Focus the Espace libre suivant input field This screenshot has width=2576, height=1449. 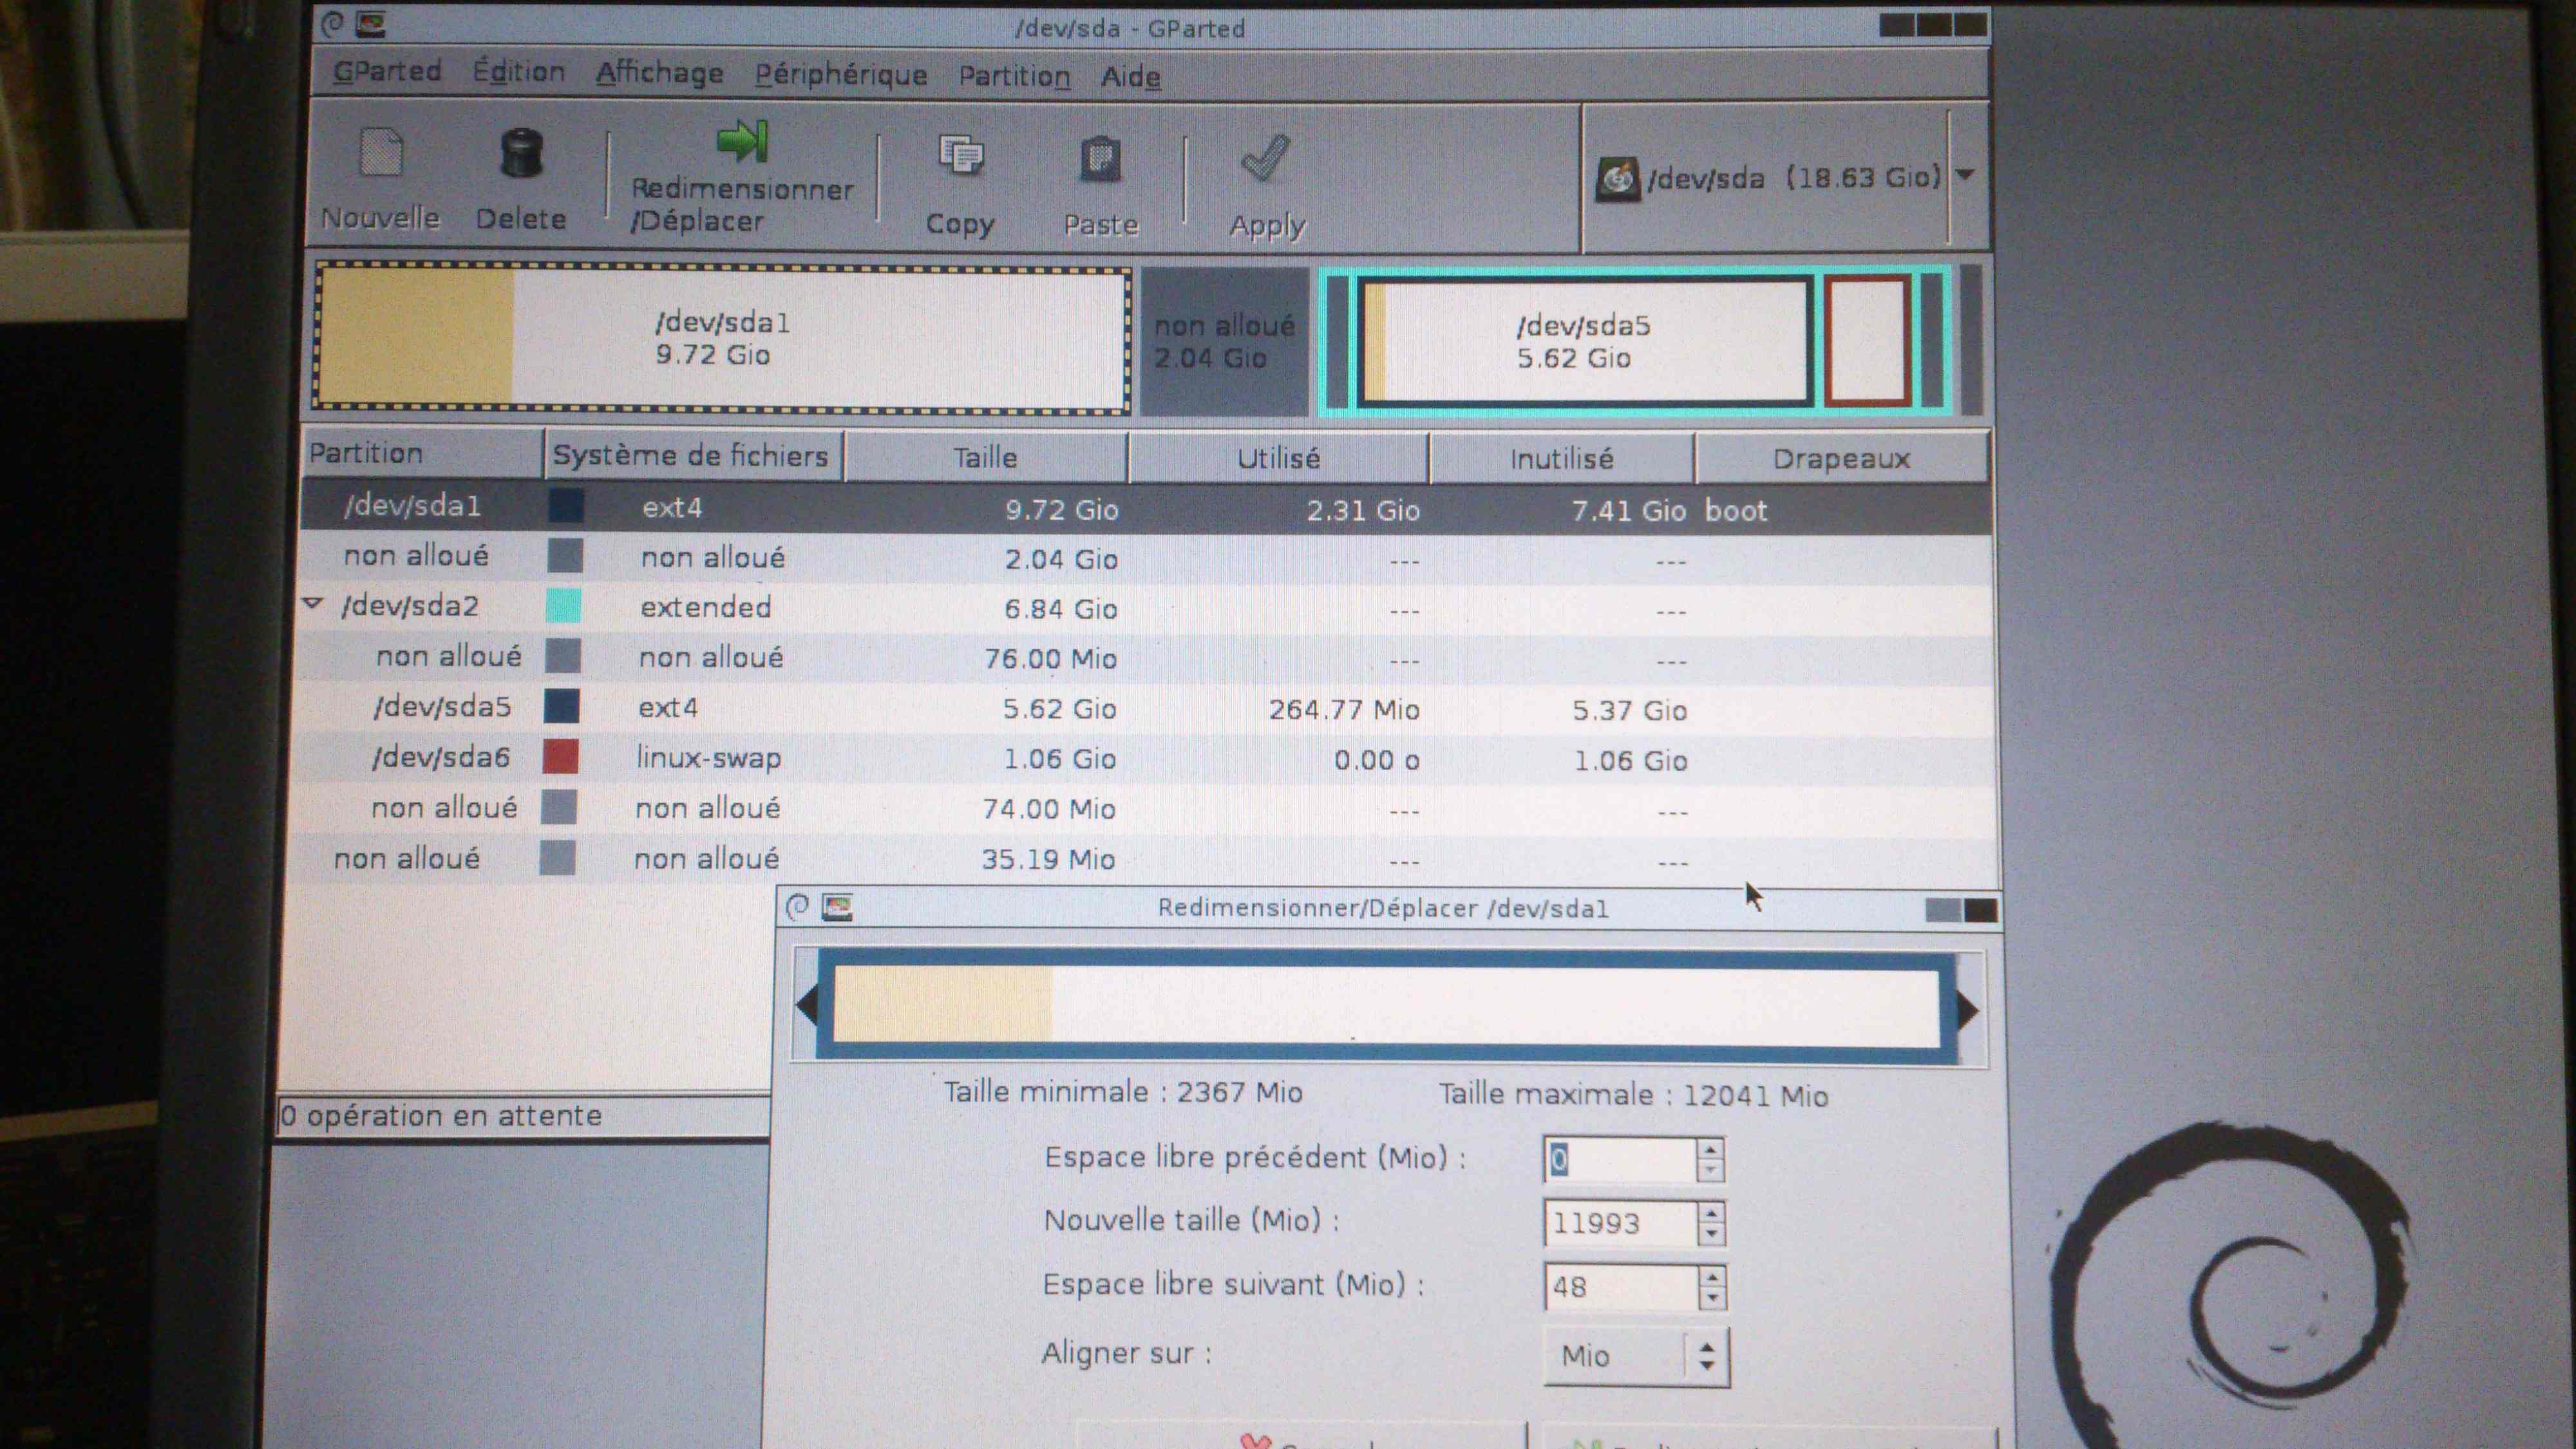click(1620, 1287)
